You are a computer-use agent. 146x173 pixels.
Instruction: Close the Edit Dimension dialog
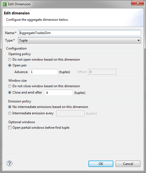click(137, 3)
